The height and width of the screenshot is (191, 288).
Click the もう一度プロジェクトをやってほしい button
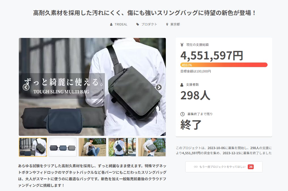click(x=224, y=167)
